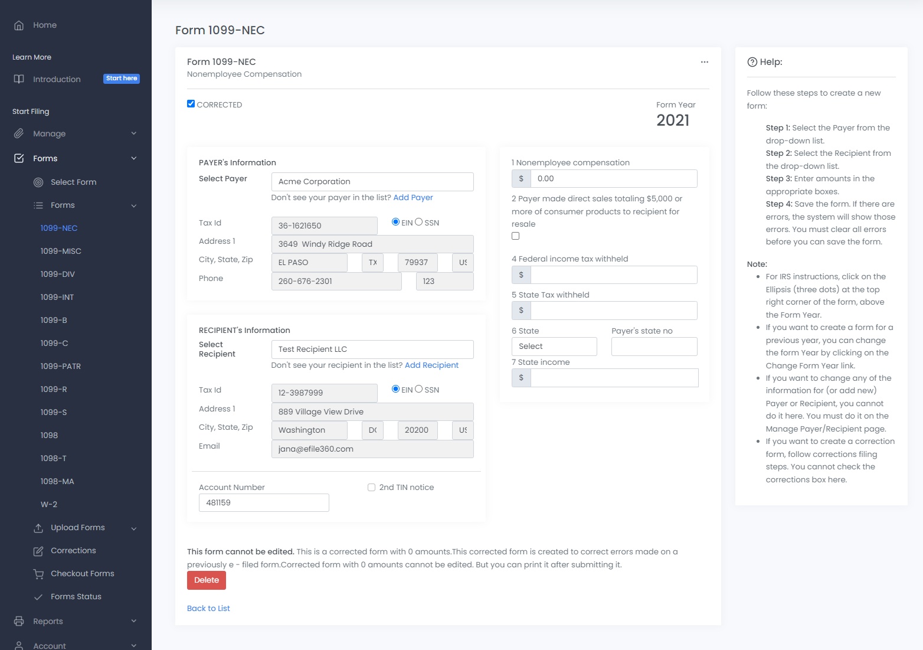Open the Select Payer dropdown

tap(372, 182)
